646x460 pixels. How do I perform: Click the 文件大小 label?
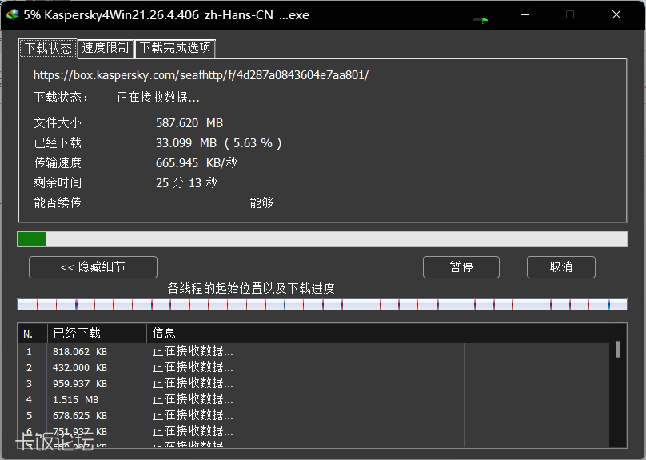(58, 123)
